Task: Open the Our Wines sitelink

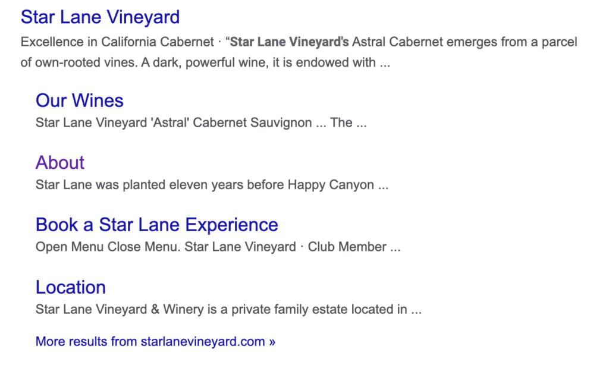Action: (80, 100)
